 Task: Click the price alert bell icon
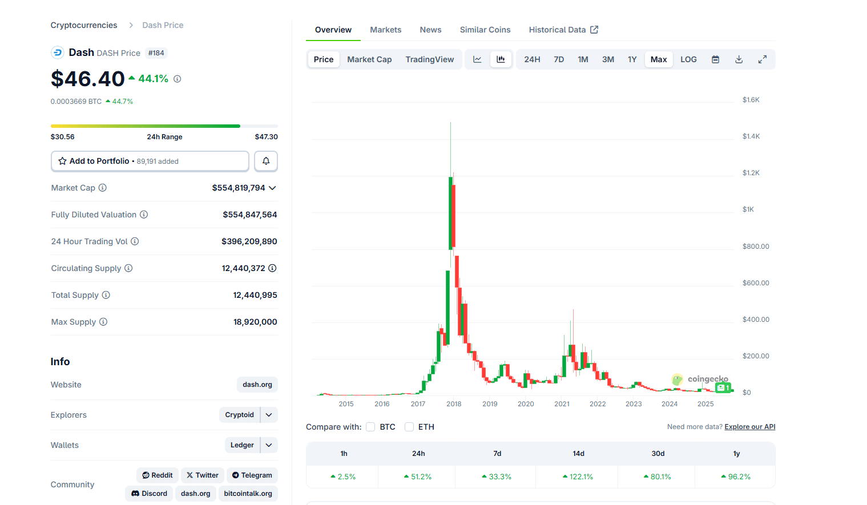point(265,161)
